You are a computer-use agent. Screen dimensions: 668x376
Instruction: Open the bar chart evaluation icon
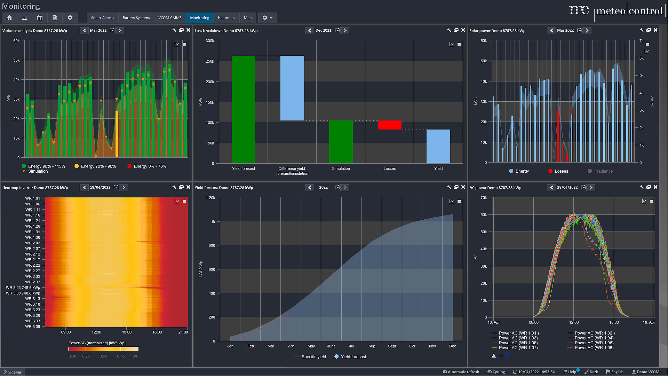[25, 18]
